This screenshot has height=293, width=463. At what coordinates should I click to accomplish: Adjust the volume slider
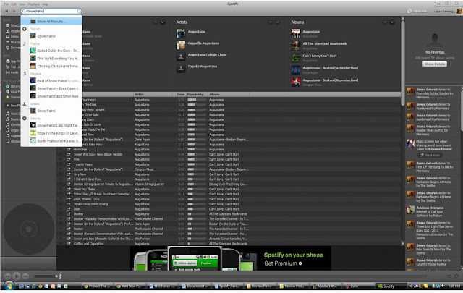pos(45,276)
